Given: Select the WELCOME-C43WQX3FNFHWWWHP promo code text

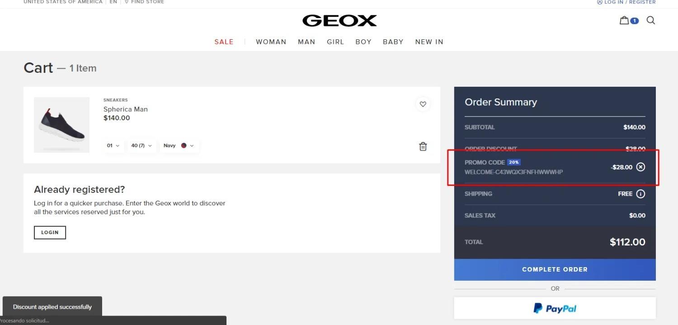Looking at the screenshot, I should coord(514,172).
